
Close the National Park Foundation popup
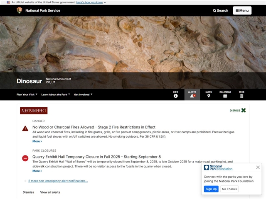click(258, 167)
